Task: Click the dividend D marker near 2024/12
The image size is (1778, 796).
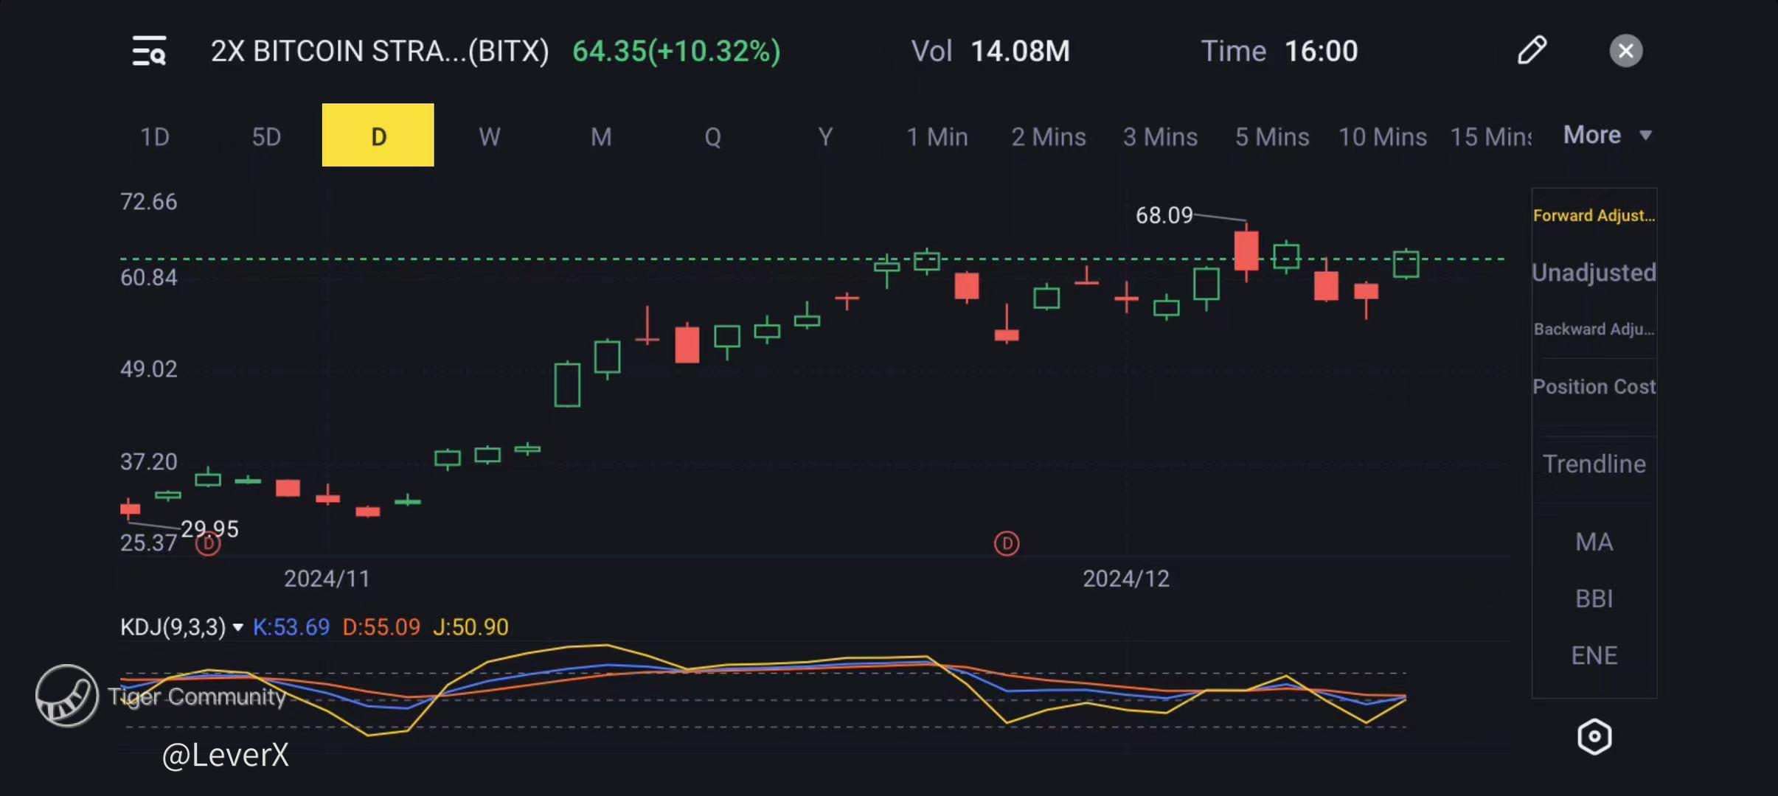Action: (x=1007, y=544)
